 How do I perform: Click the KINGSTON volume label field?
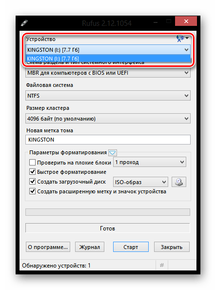(x=108, y=140)
